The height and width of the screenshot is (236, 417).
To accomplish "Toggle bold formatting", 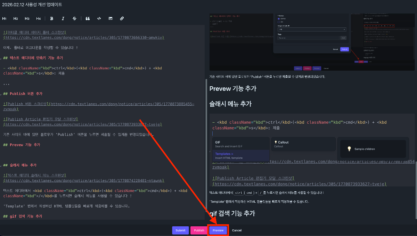I will coord(52,18).
